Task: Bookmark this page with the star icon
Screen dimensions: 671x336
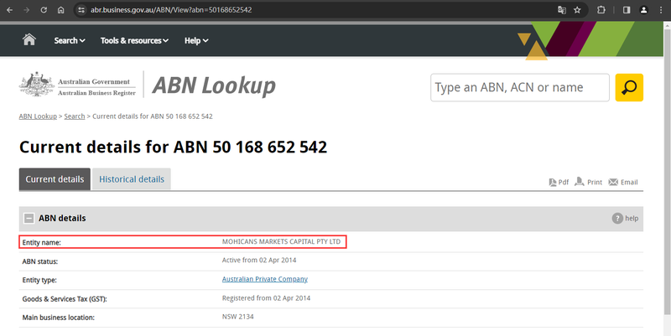Action: pos(577,10)
